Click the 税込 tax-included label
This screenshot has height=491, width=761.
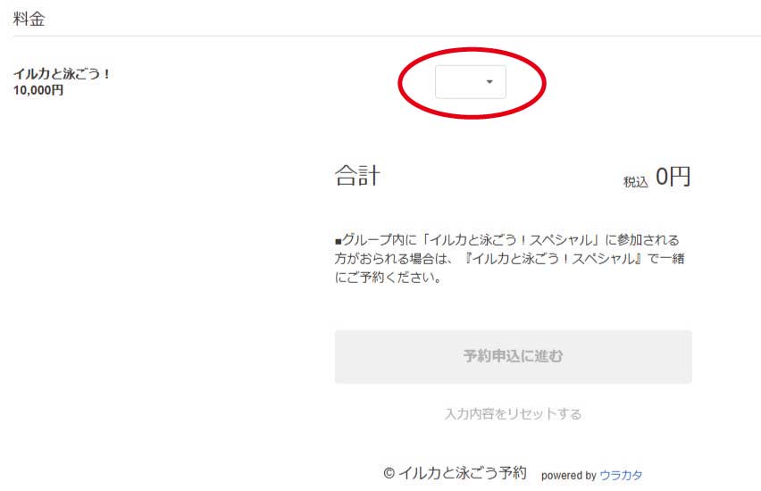coord(635,182)
